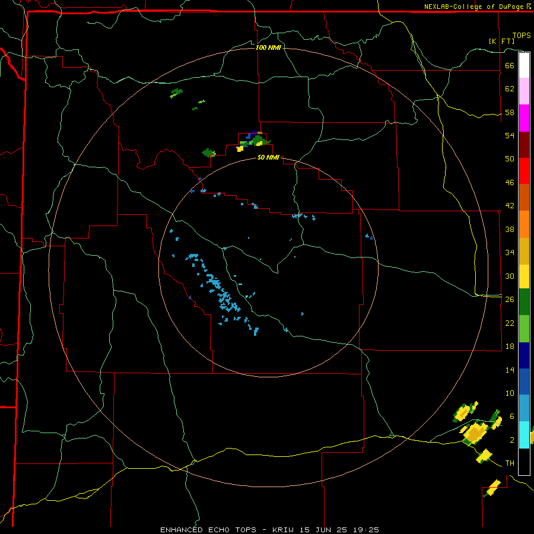Select the magenta legend color band
This screenshot has height=534, width=534.
pyautogui.click(x=524, y=118)
